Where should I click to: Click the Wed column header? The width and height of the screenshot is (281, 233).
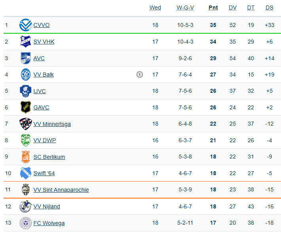click(155, 8)
